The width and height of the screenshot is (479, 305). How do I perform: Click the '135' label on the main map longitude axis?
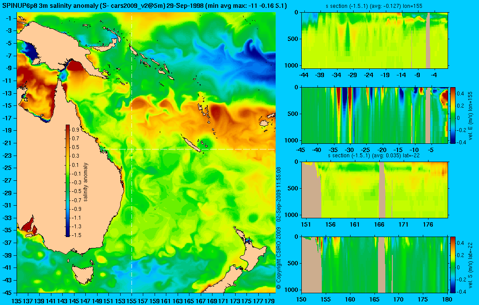click(16, 301)
